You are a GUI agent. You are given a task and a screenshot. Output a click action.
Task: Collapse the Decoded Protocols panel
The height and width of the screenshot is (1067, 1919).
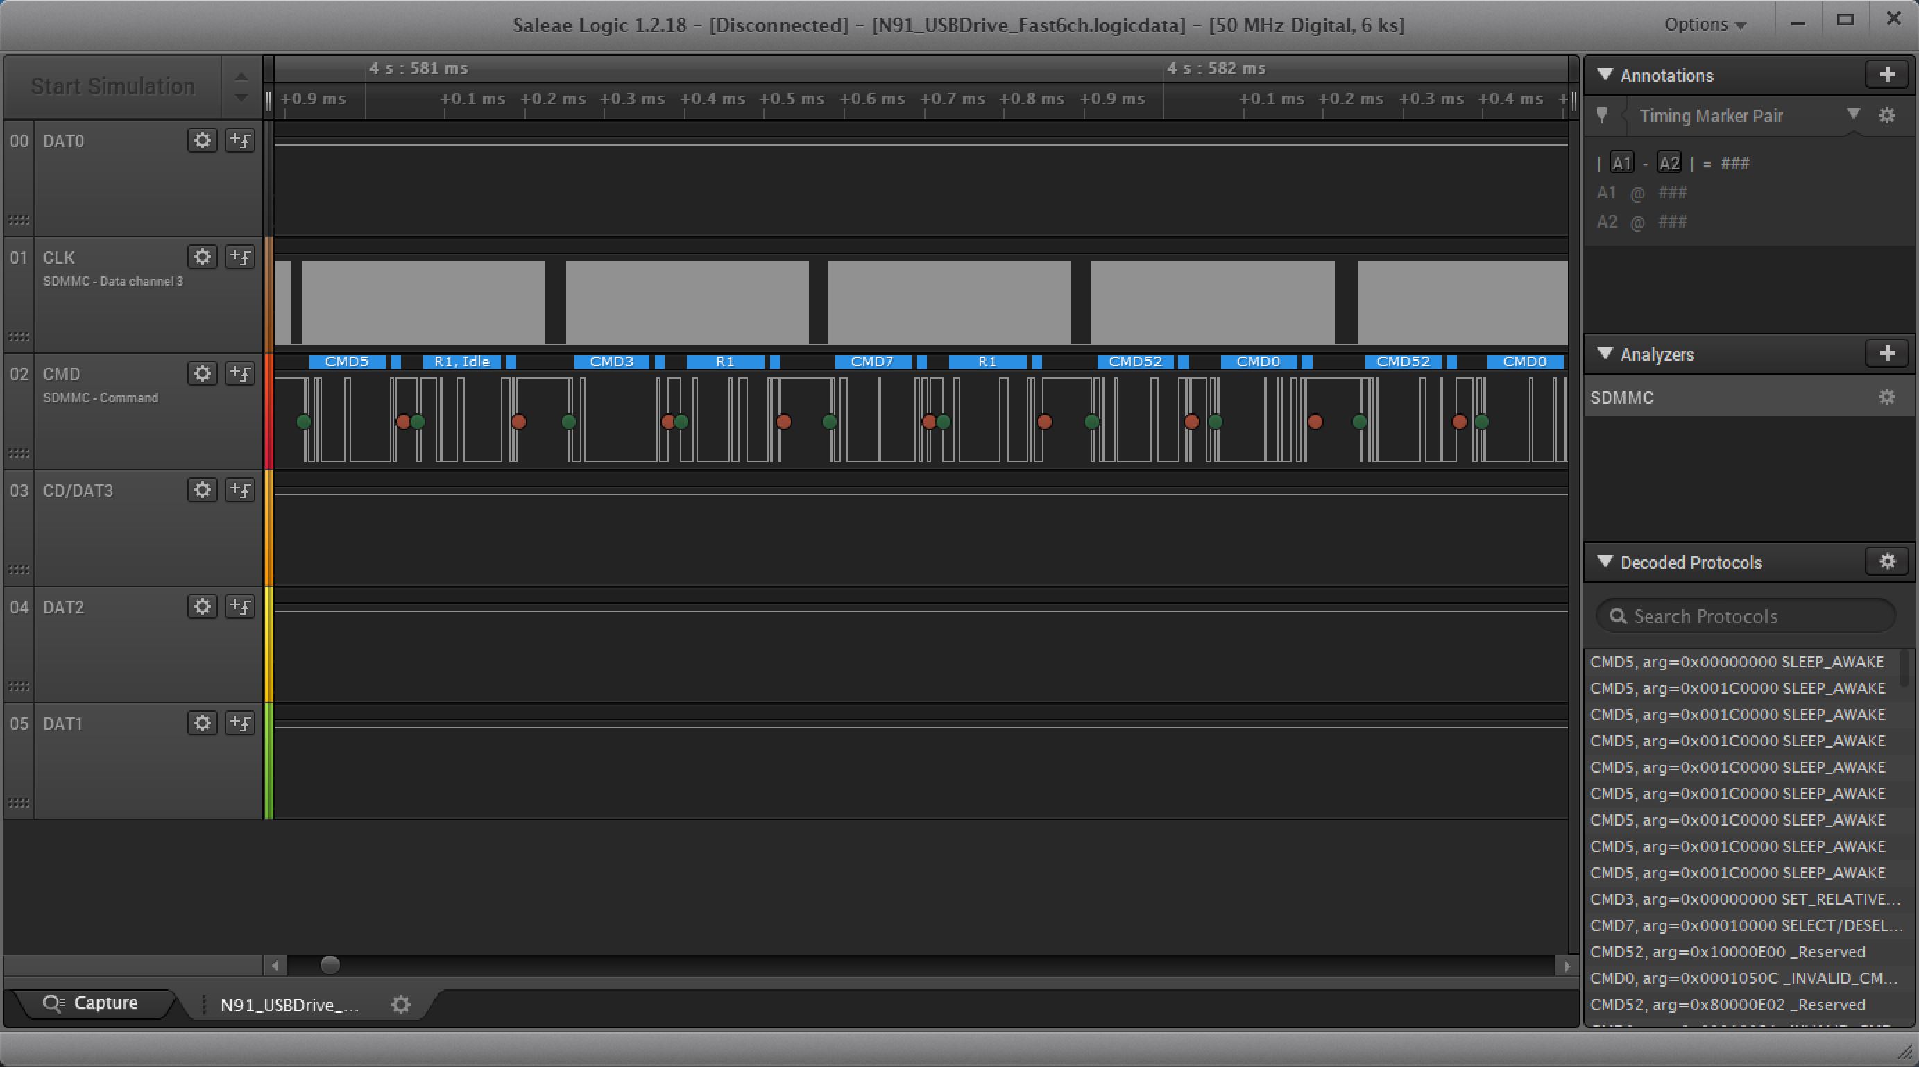(1606, 562)
